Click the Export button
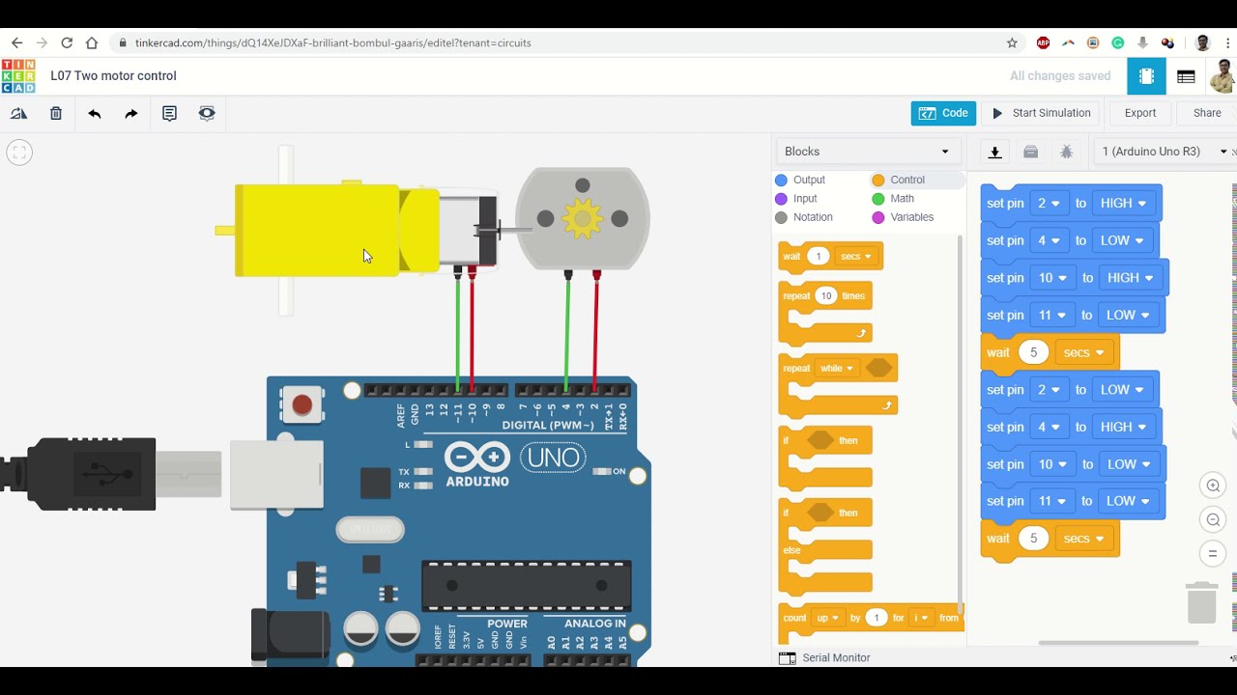Viewport: 1237px width, 695px height. click(1140, 113)
